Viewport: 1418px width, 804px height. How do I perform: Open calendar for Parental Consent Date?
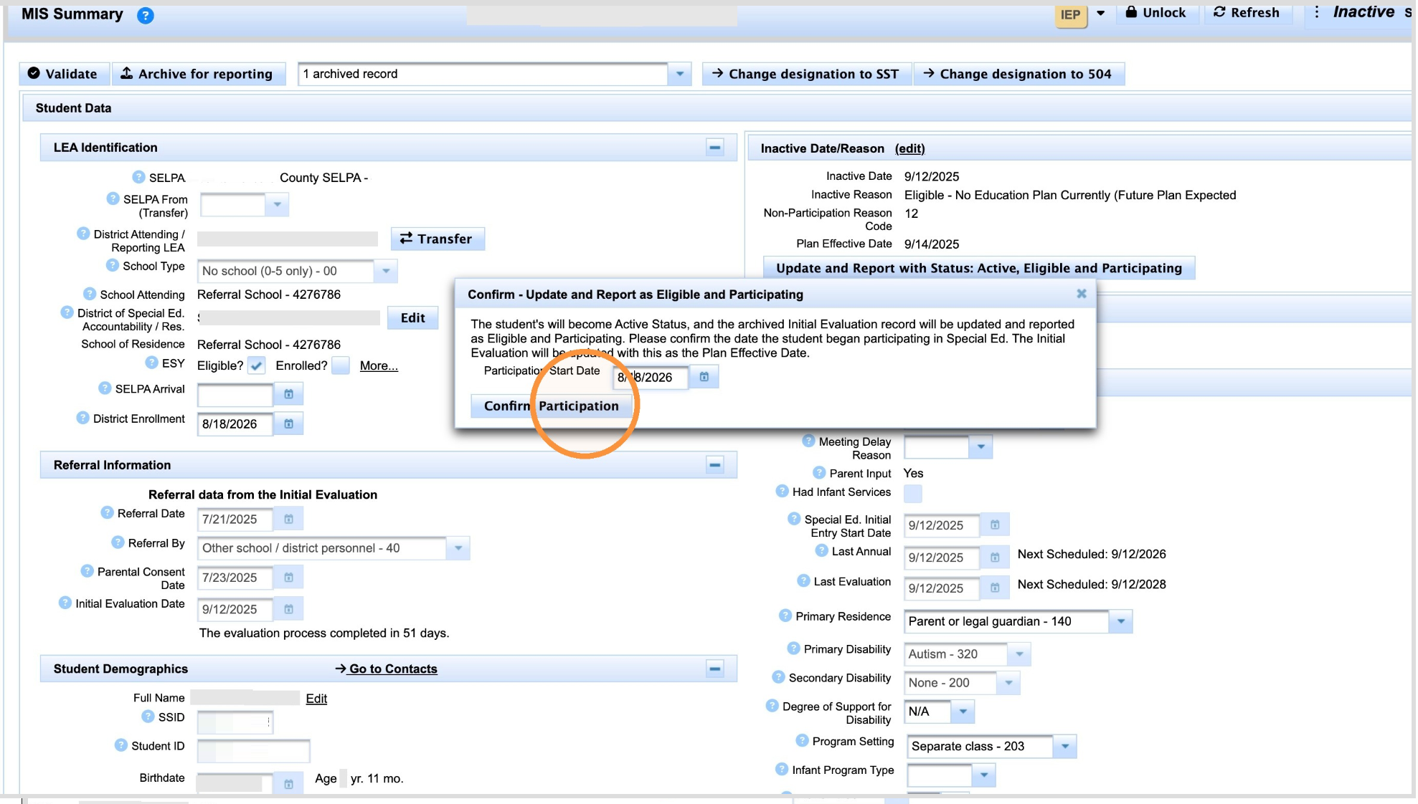pyautogui.click(x=288, y=578)
